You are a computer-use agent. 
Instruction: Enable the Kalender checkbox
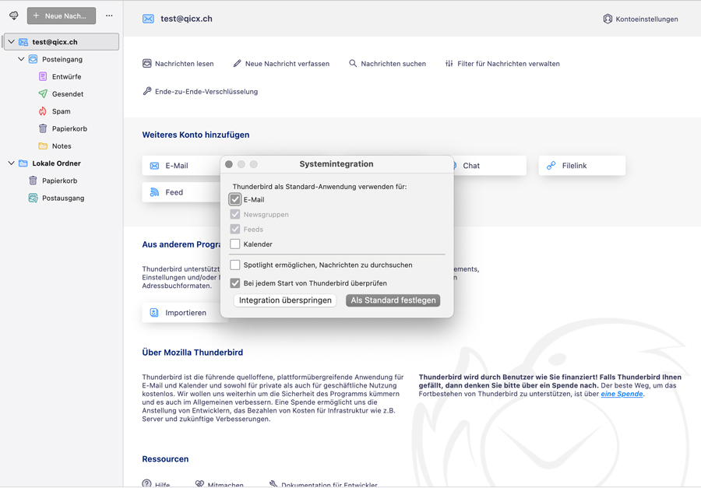coord(235,244)
